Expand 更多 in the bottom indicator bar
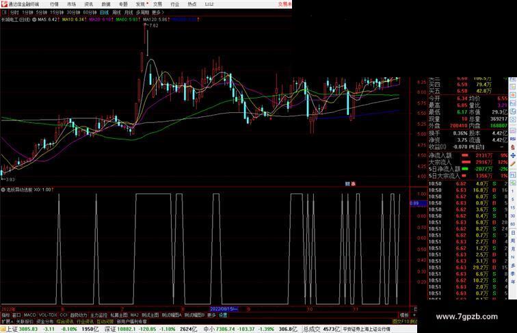 tap(211, 315)
